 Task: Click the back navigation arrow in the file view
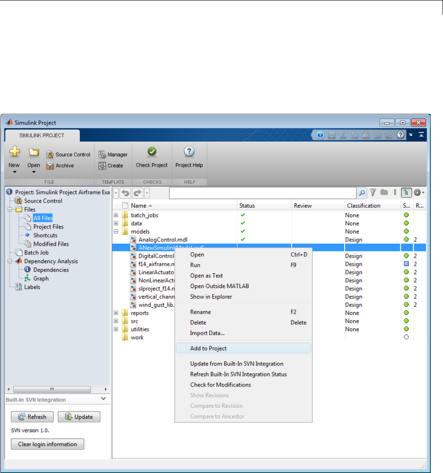pyautogui.click(x=126, y=193)
